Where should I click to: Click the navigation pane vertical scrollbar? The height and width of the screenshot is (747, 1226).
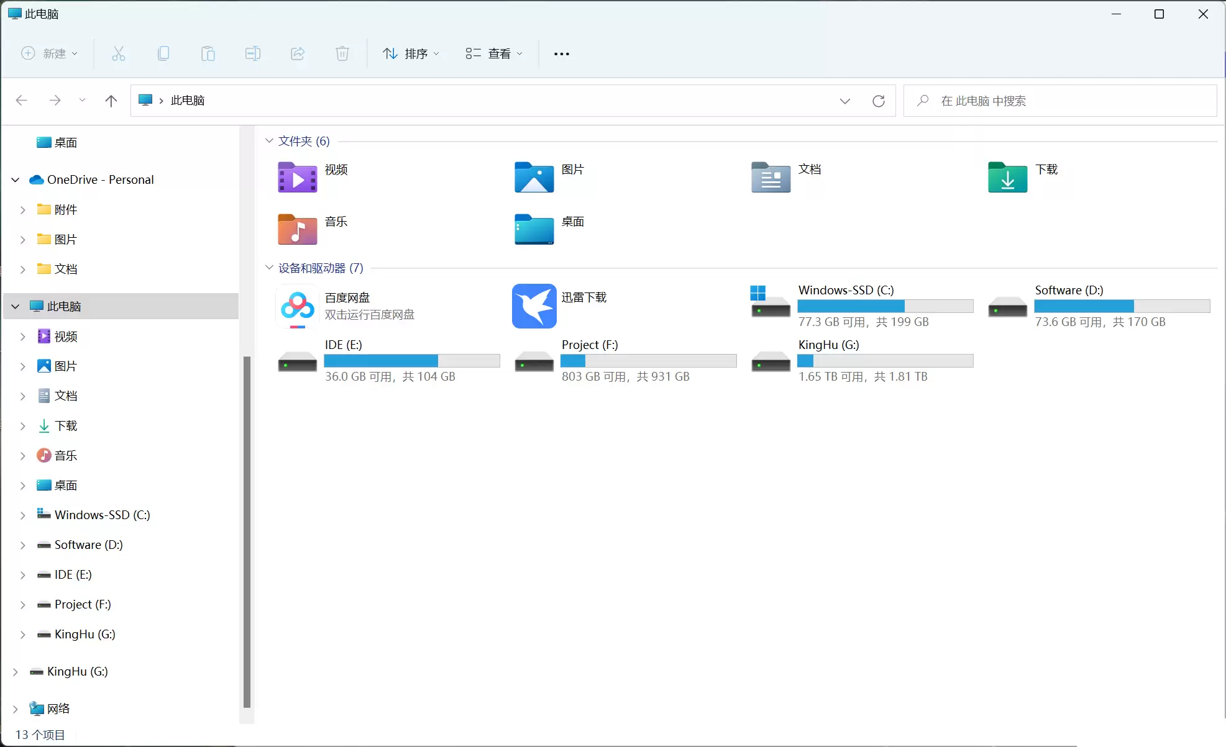click(247, 532)
